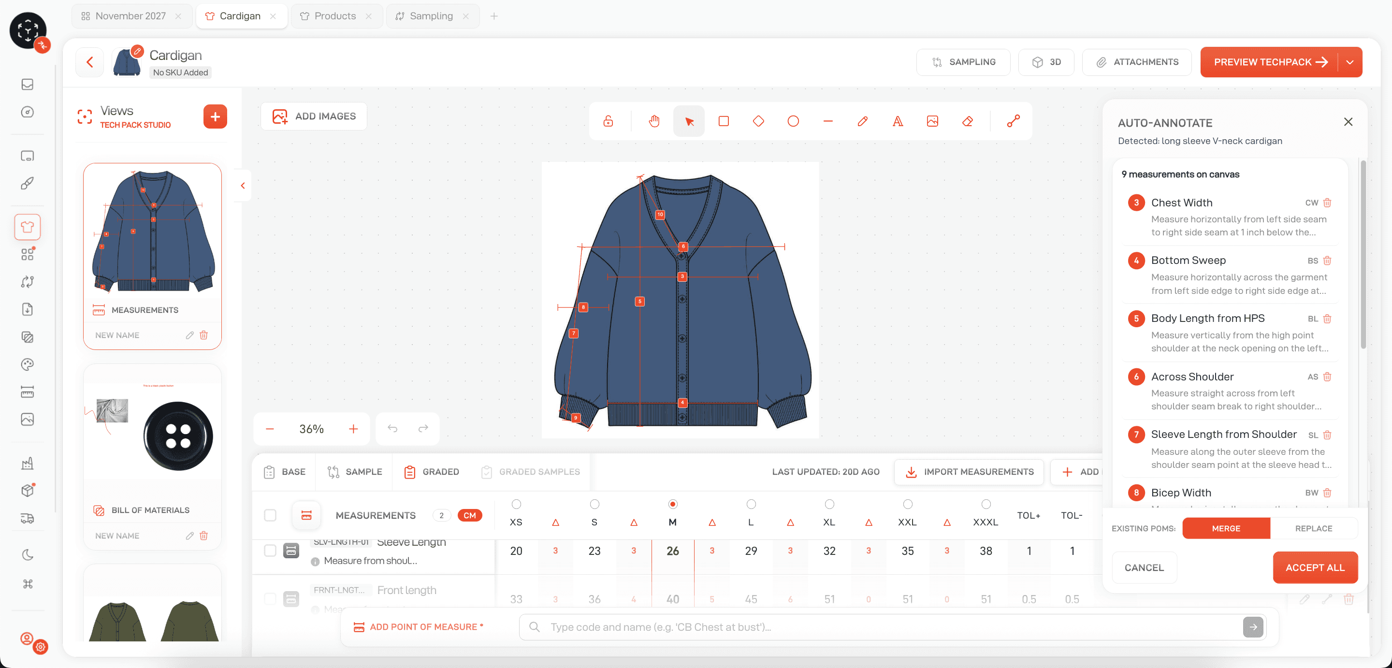
Task: Select the circle shape tool
Action: (x=793, y=121)
